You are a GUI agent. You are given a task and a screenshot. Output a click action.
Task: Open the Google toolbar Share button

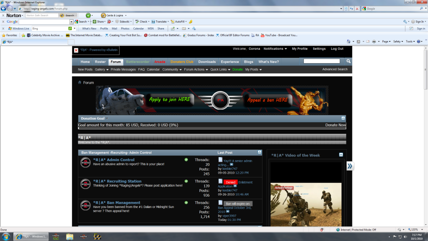coord(99,22)
